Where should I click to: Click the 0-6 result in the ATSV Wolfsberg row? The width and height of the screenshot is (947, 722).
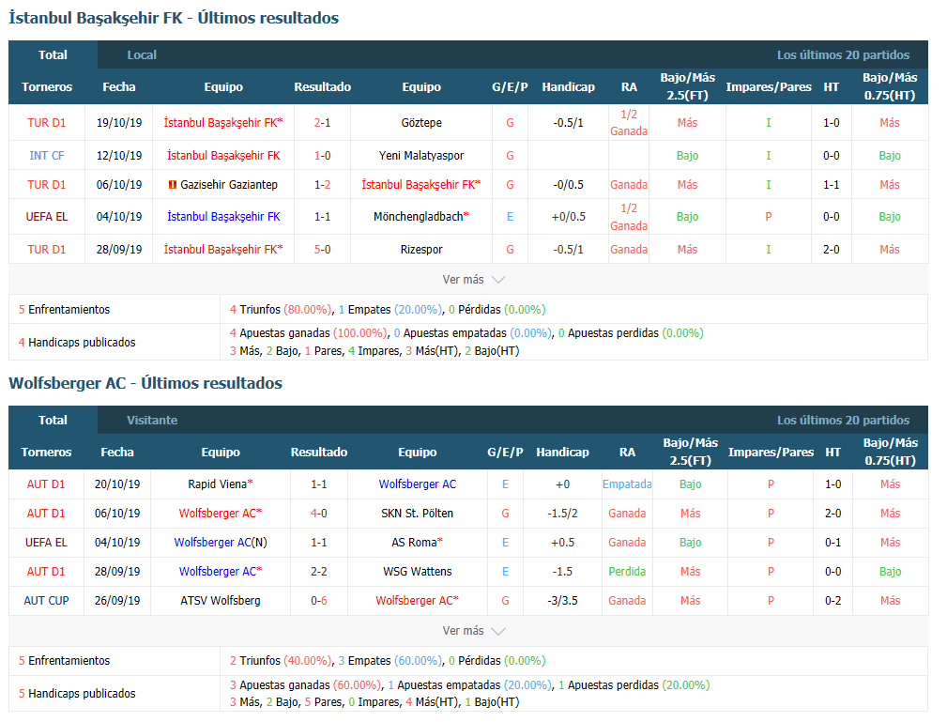(319, 601)
